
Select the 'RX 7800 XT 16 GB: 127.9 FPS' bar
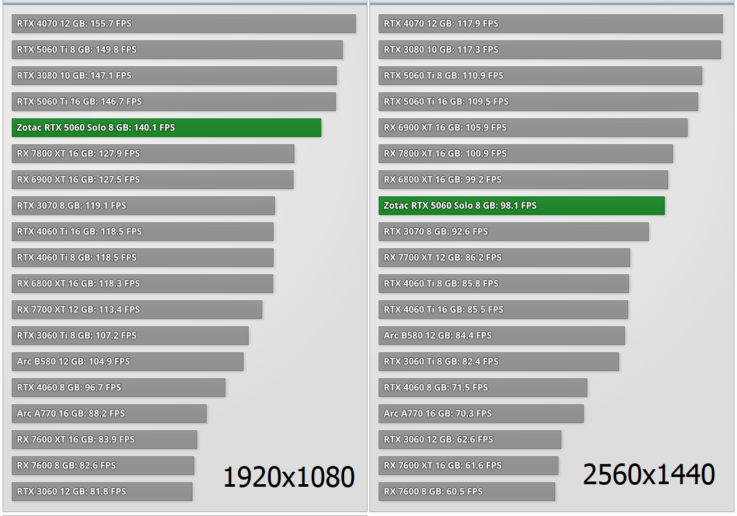(x=153, y=153)
